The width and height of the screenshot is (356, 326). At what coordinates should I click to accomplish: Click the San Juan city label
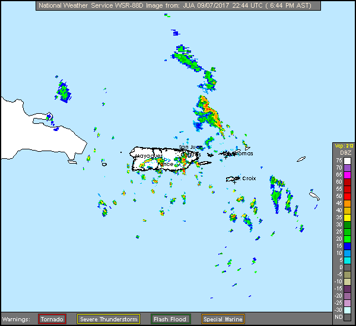tap(190, 147)
